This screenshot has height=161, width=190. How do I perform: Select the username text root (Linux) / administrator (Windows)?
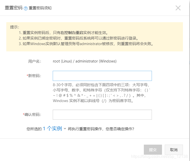85,61
